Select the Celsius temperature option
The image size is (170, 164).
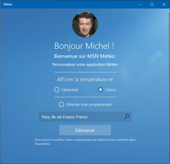point(101,90)
